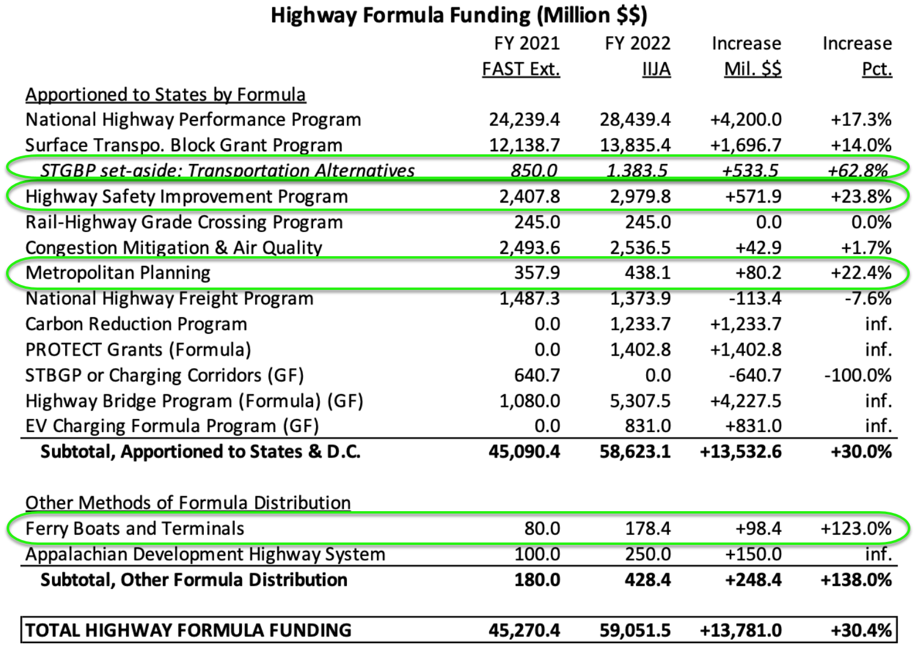Screen dimensions: 923x651
Task: Select the value 28,439.4
Action: point(635,119)
